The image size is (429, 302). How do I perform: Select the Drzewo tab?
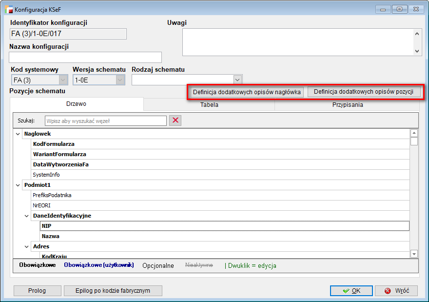tap(77, 104)
